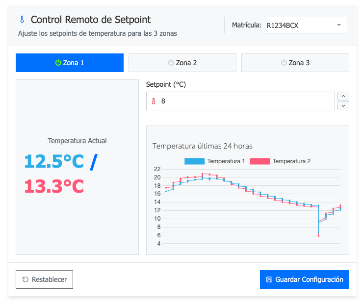Increase setpoint with the up arrow

344,96
